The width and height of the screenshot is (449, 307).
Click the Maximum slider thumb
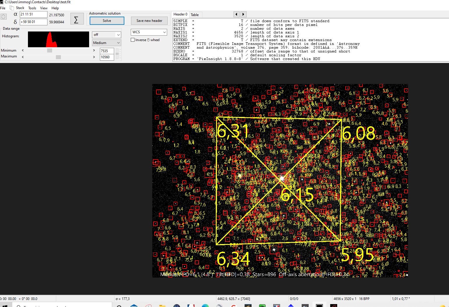pos(58,57)
